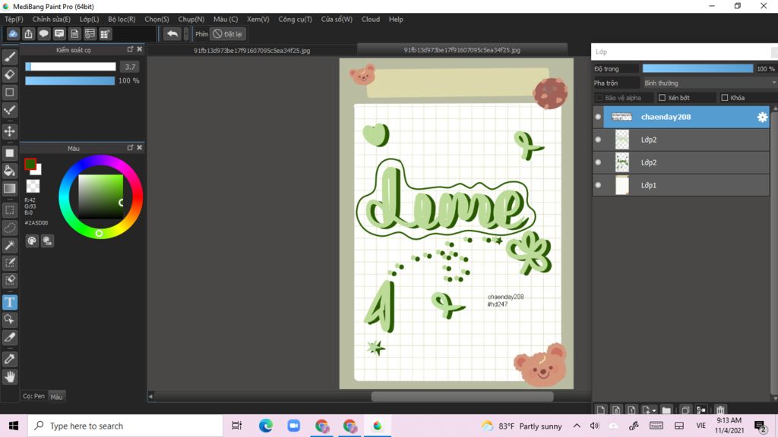778x437 pixels.
Task: Open the Windows notification center
Action: click(x=760, y=426)
